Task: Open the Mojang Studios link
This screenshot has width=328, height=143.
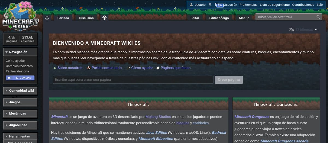Action: pos(158,116)
